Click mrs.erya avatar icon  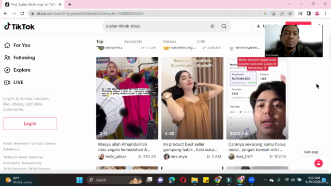coord(167,157)
